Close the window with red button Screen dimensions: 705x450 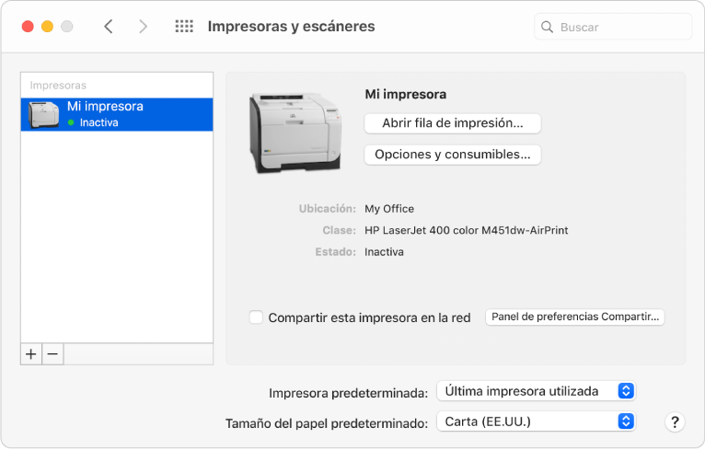tap(28, 27)
